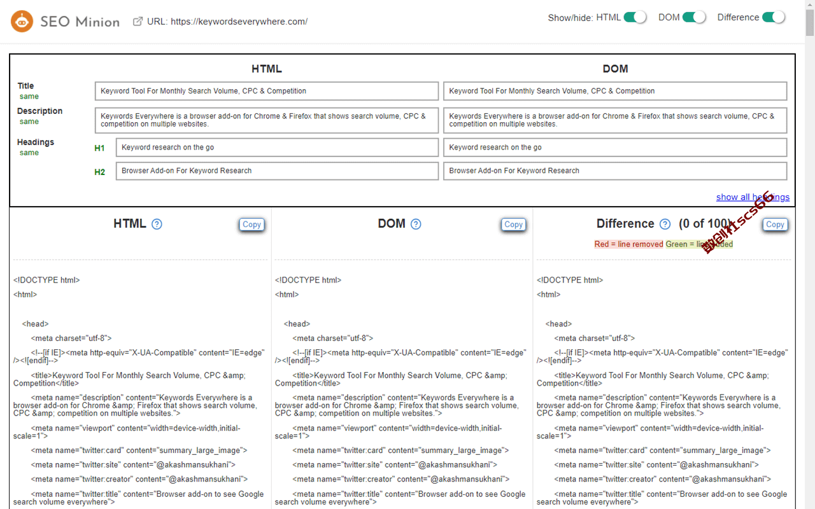
Task: Copy the DOM column source
Action: tap(513, 225)
